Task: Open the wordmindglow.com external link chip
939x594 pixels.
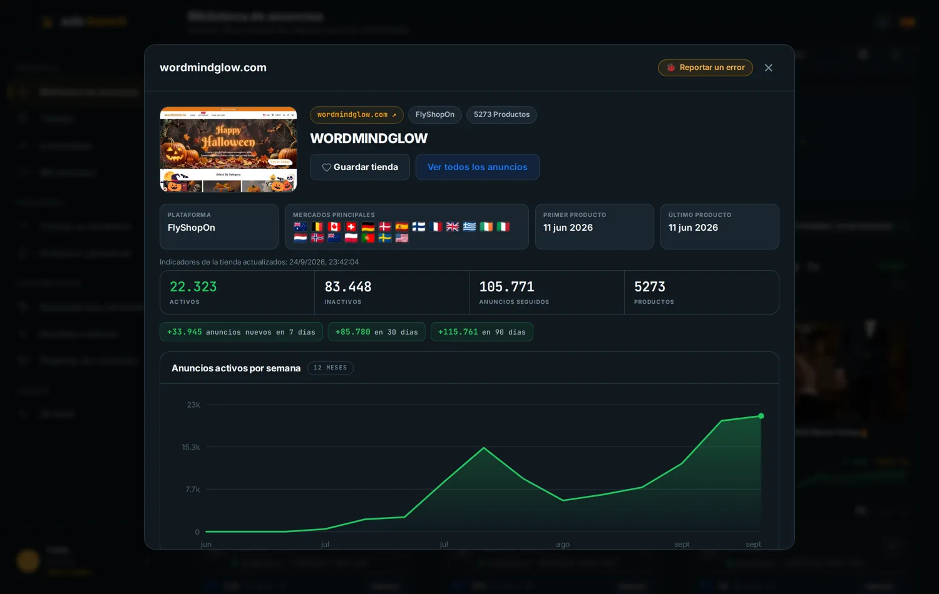Action: (357, 115)
